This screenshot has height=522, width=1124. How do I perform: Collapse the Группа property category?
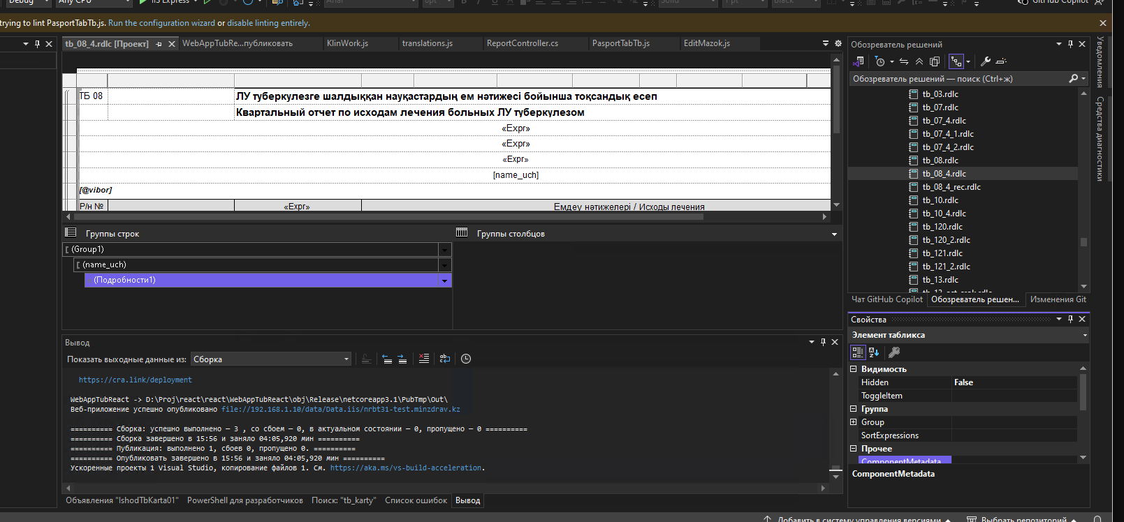(853, 409)
